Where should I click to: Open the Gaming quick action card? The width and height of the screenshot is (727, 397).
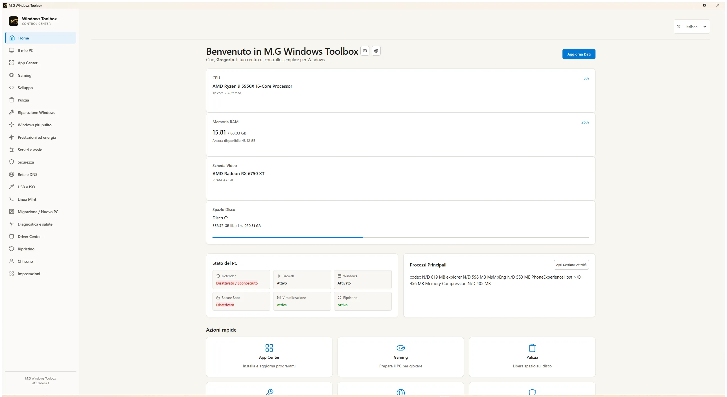pos(401,357)
